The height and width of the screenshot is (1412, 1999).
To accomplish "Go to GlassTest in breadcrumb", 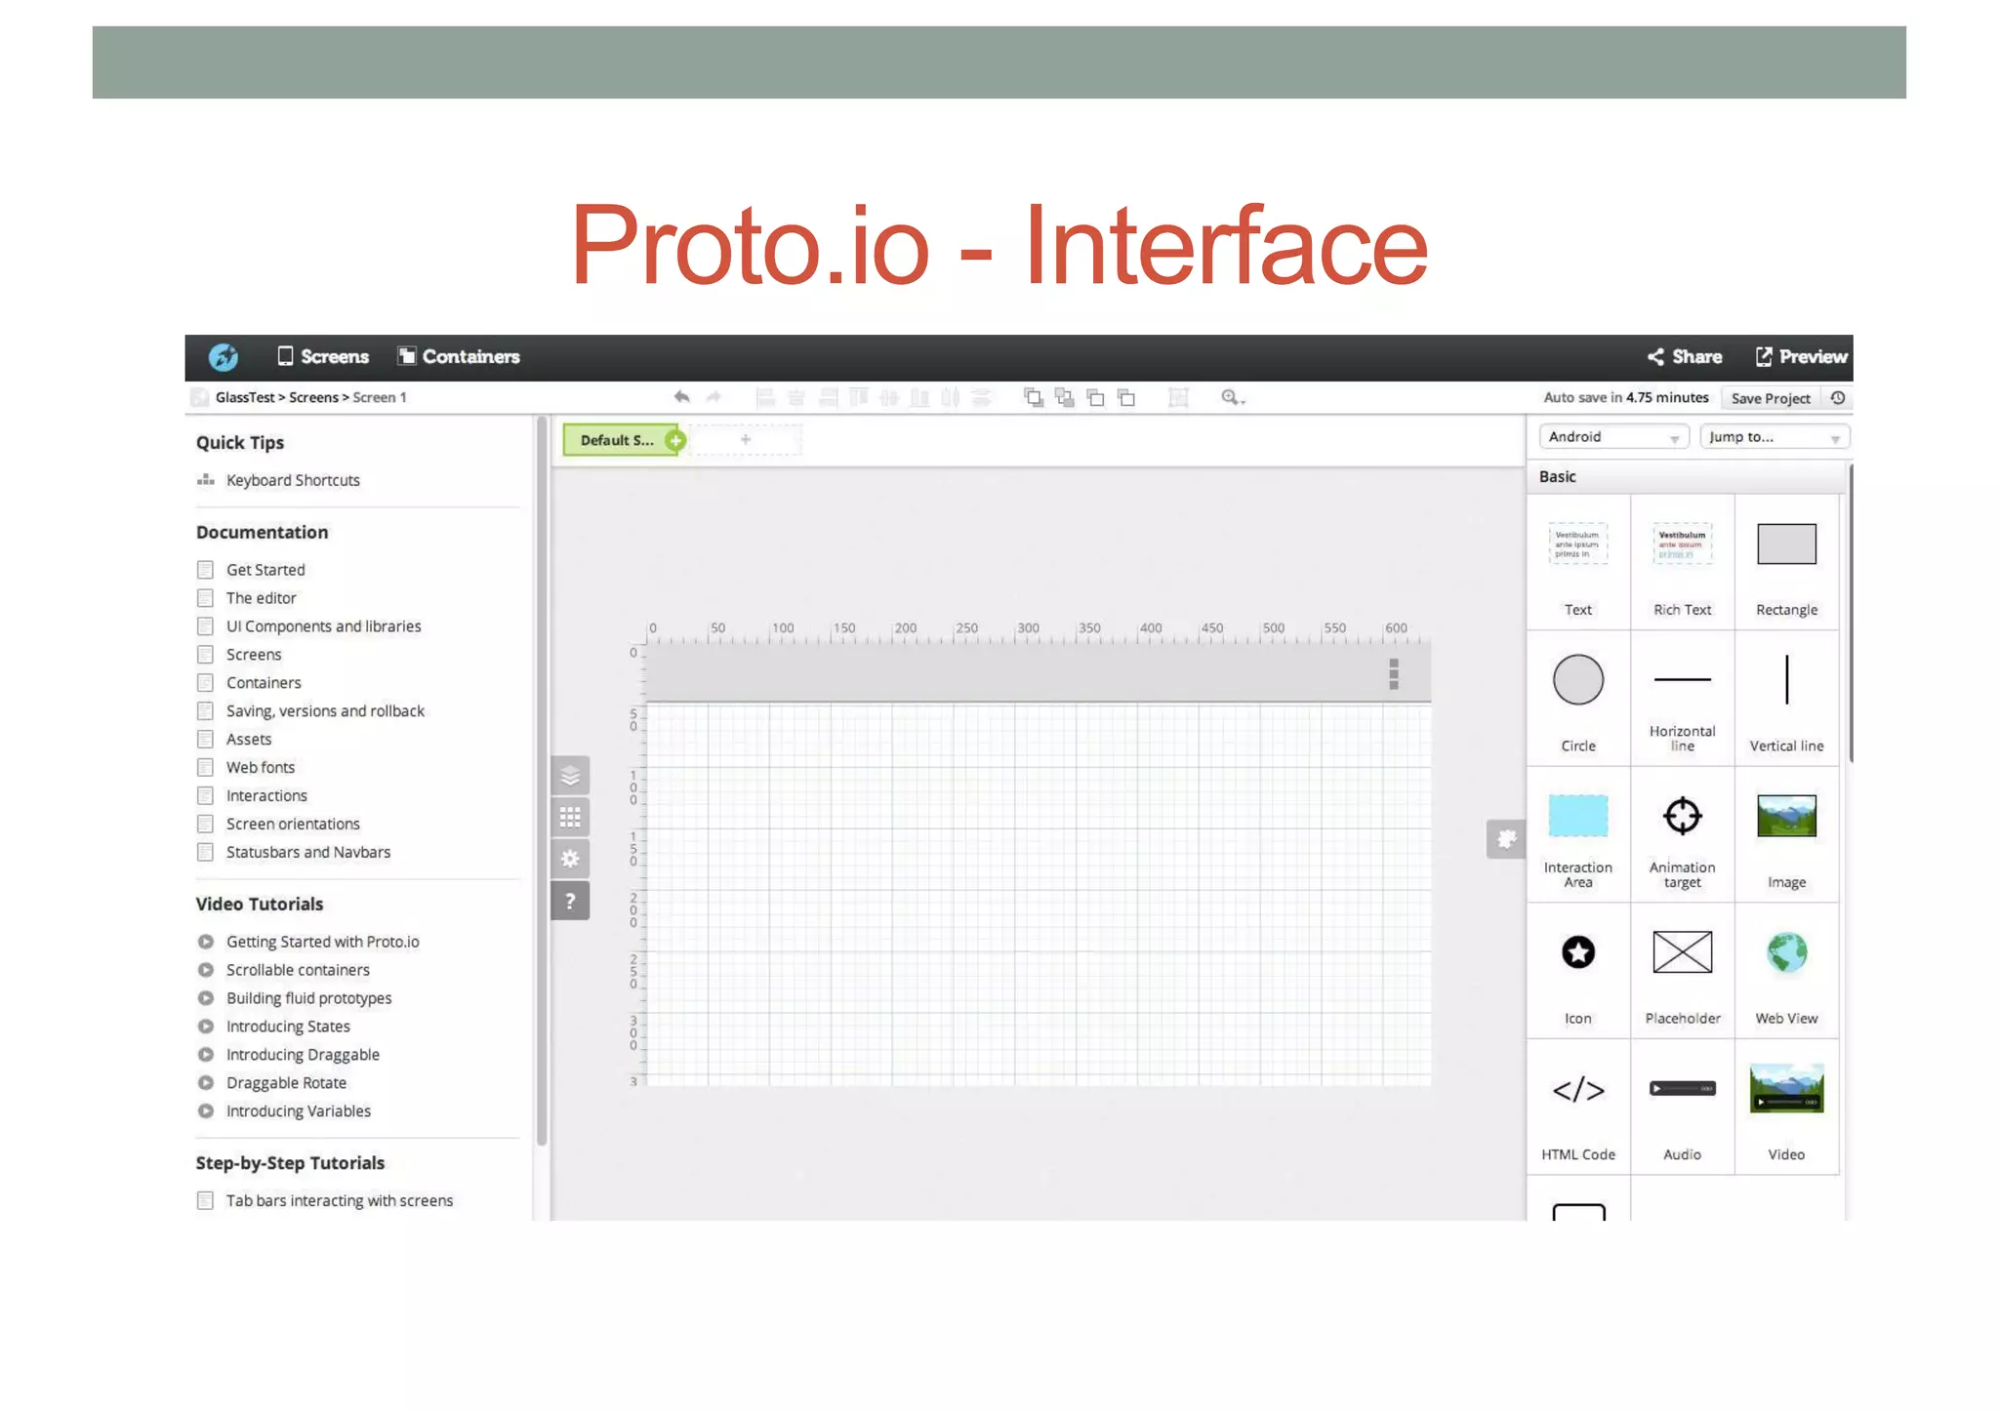I will [245, 397].
